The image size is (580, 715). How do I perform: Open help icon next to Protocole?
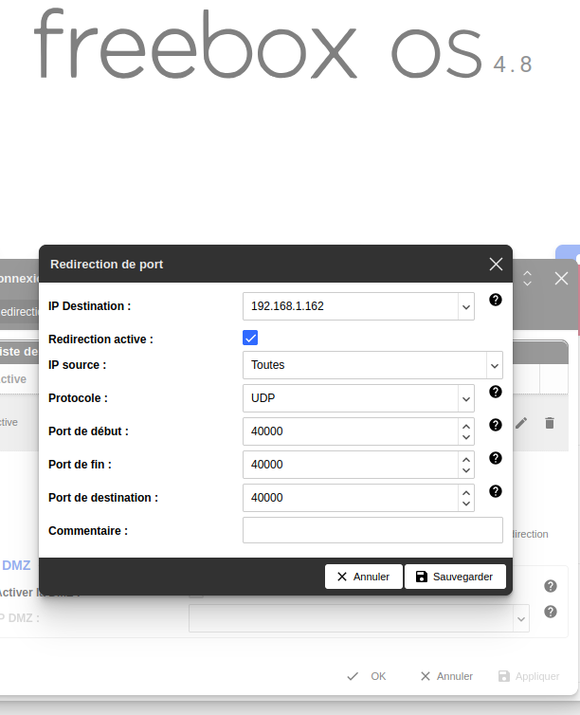click(496, 392)
